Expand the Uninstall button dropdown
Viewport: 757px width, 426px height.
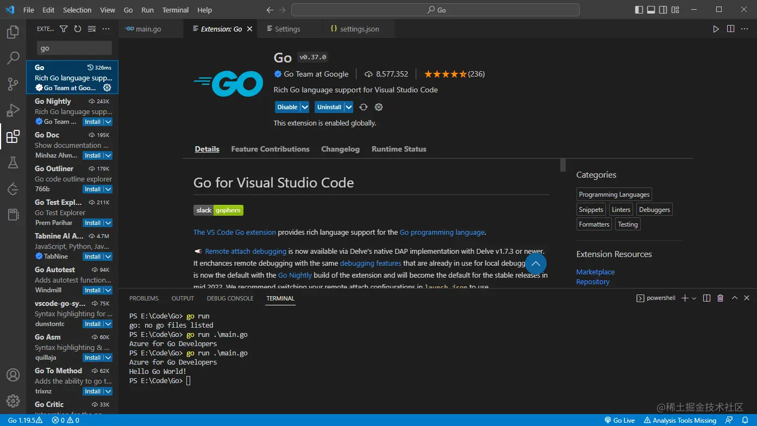click(349, 107)
